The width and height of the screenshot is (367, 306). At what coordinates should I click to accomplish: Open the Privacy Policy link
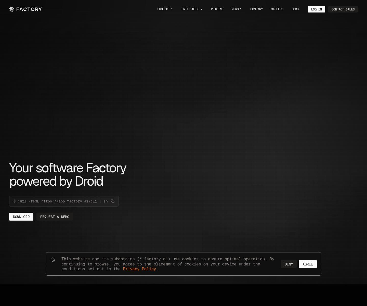[139, 269]
